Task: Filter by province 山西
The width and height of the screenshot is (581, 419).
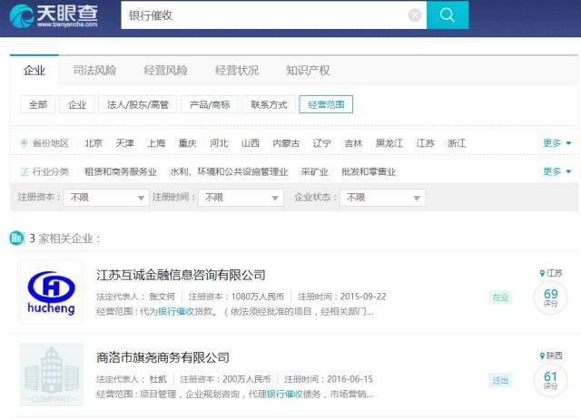Action: coord(251,143)
